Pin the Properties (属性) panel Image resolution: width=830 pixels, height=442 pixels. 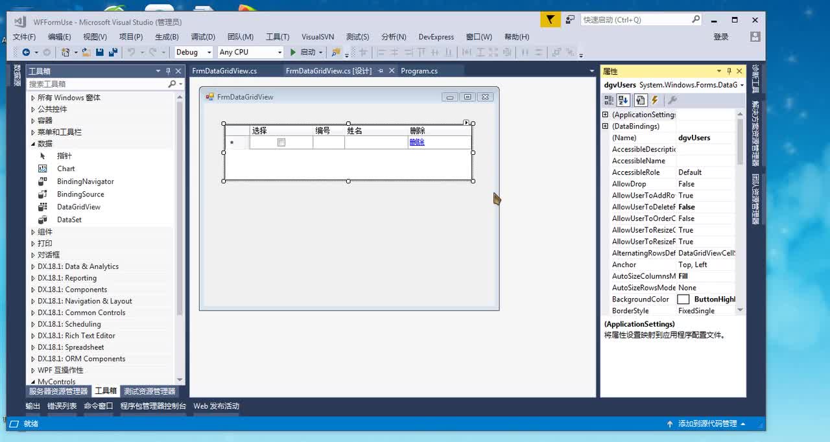(729, 71)
